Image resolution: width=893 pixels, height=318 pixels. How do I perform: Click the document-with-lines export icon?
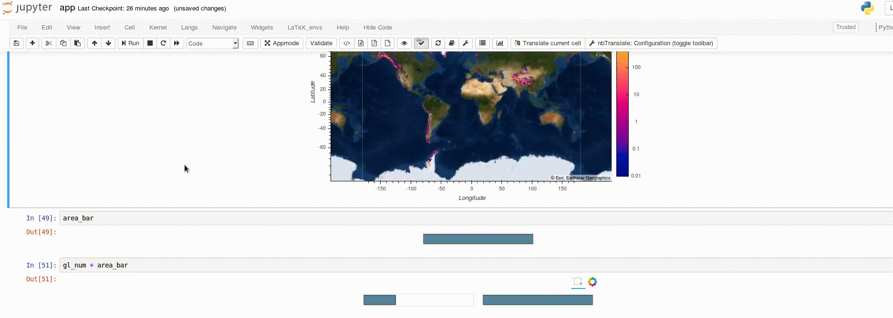coord(361,43)
